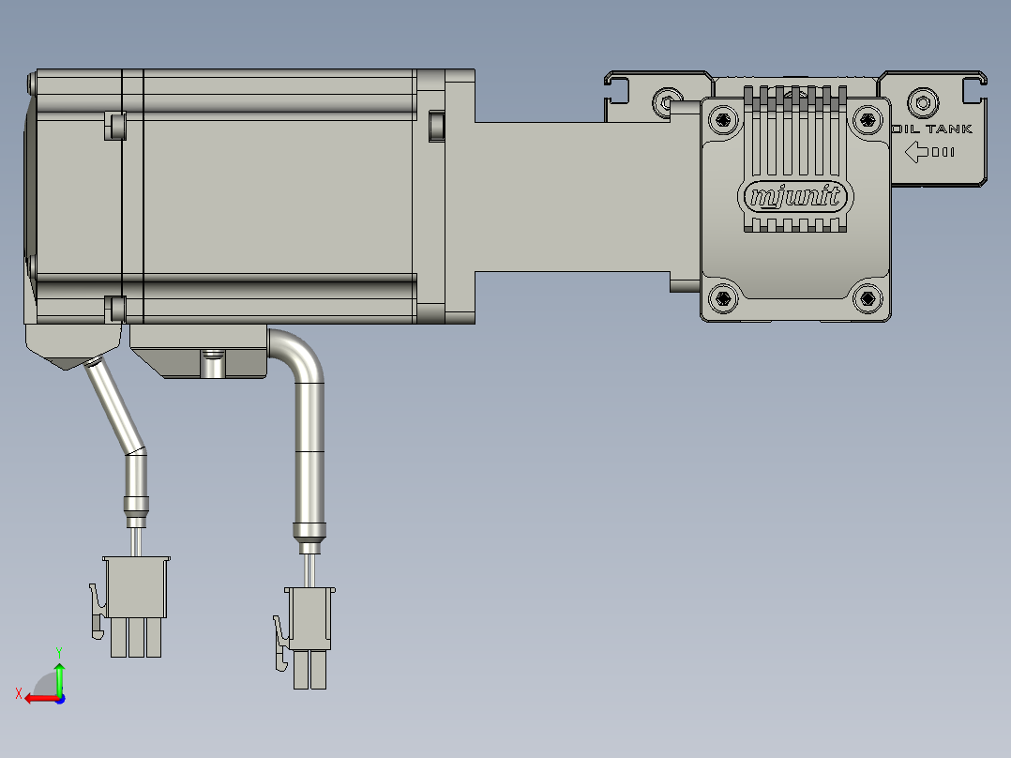Click the three small rectangles near the arrow
This screenshot has width=1011, height=758.
943,152
